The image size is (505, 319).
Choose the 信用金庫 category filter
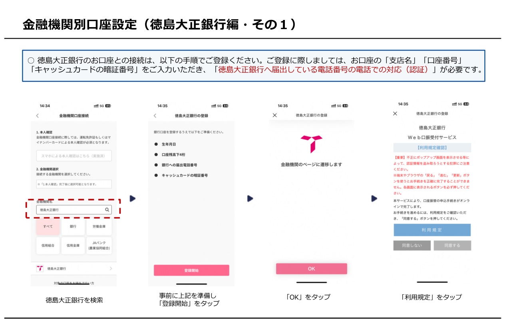pyautogui.click(x=73, y=245)
